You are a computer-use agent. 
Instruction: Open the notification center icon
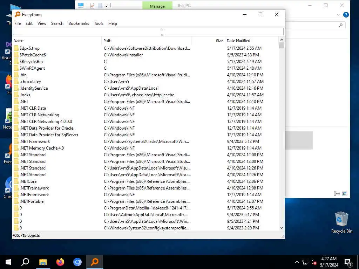(x=348, y=262)
